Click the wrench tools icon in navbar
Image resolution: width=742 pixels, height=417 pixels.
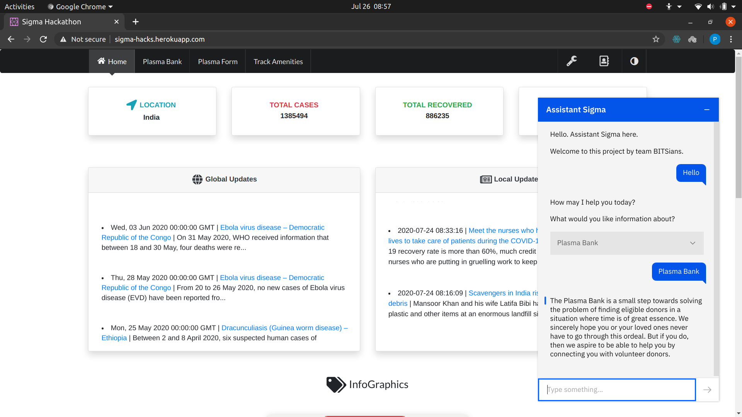point(572,61)
